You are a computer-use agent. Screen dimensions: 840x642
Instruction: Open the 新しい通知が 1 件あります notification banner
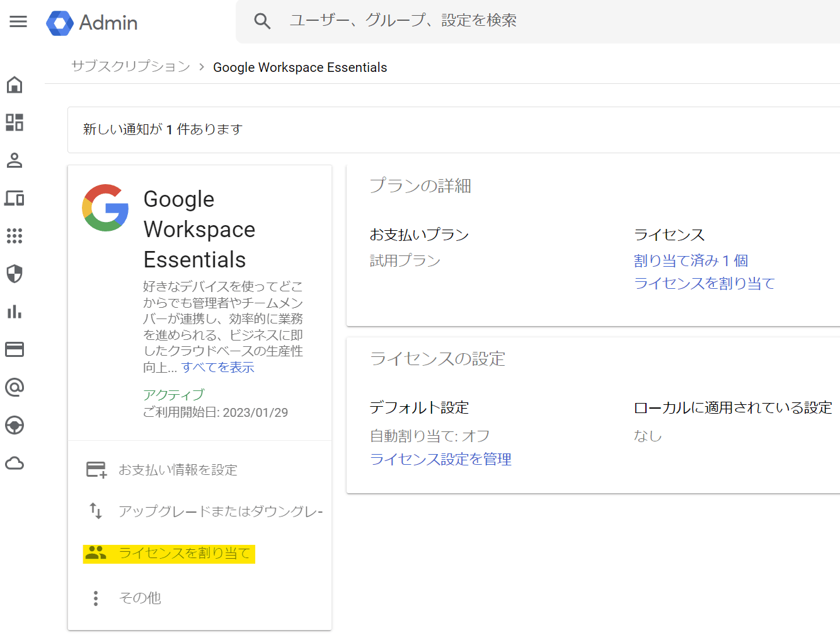coord(454,130)
